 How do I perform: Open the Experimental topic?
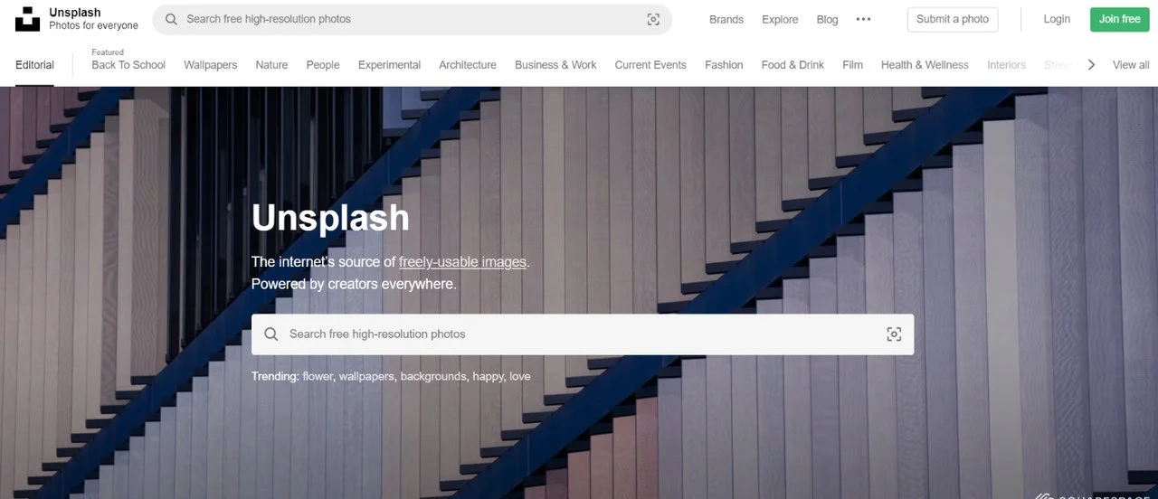[389, 65]
